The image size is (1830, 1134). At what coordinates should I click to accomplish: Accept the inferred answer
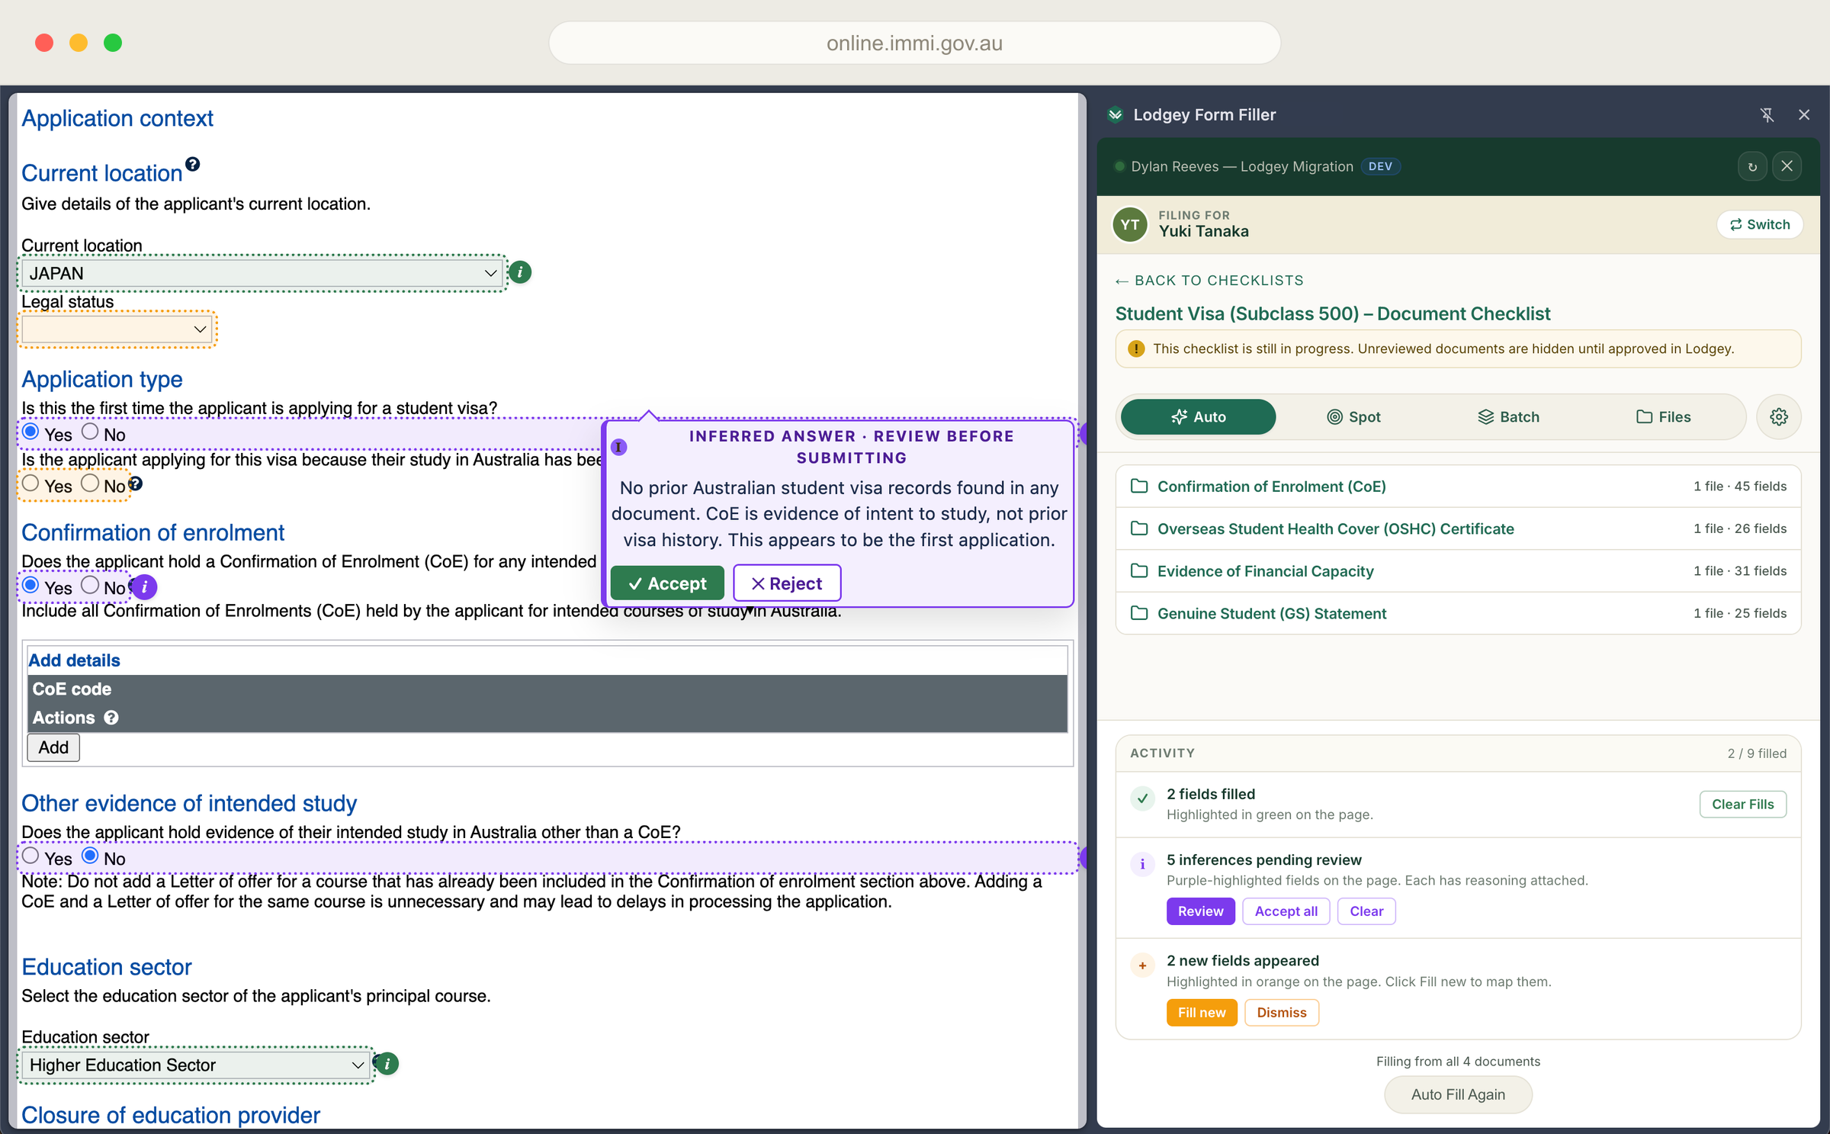tap(667, 583)
